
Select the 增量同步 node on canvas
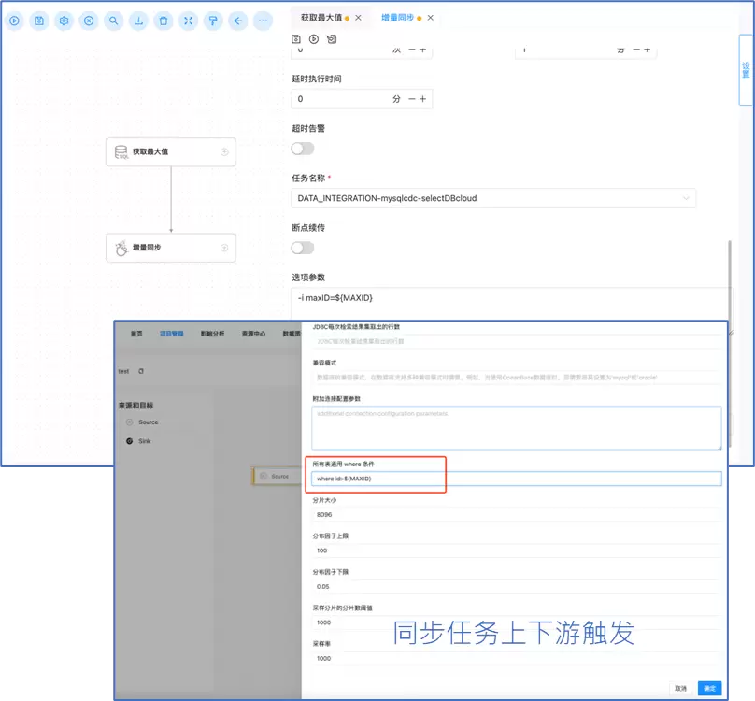(170, 248)
